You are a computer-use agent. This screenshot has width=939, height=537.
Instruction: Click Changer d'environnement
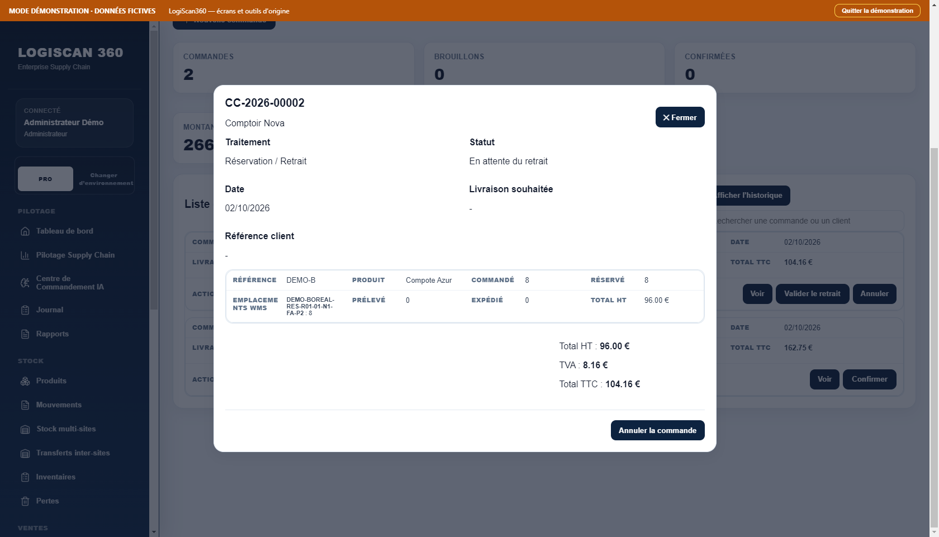106,179
